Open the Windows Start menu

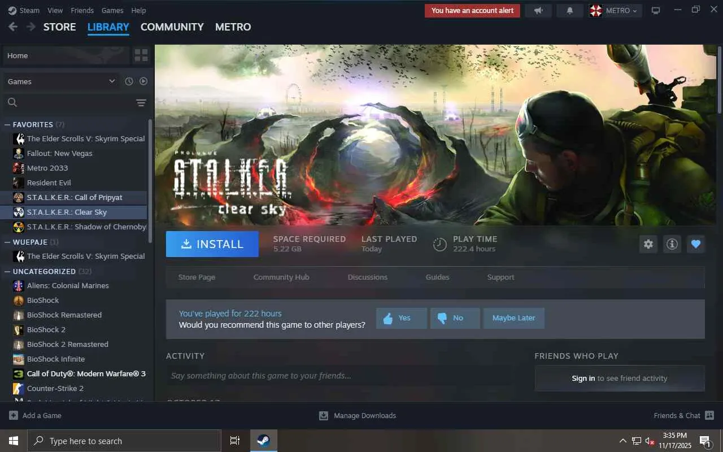[14, 441]
